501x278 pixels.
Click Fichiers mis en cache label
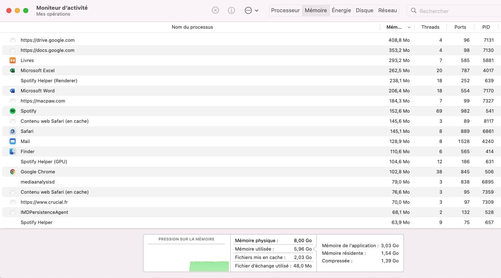coord(260,257)
